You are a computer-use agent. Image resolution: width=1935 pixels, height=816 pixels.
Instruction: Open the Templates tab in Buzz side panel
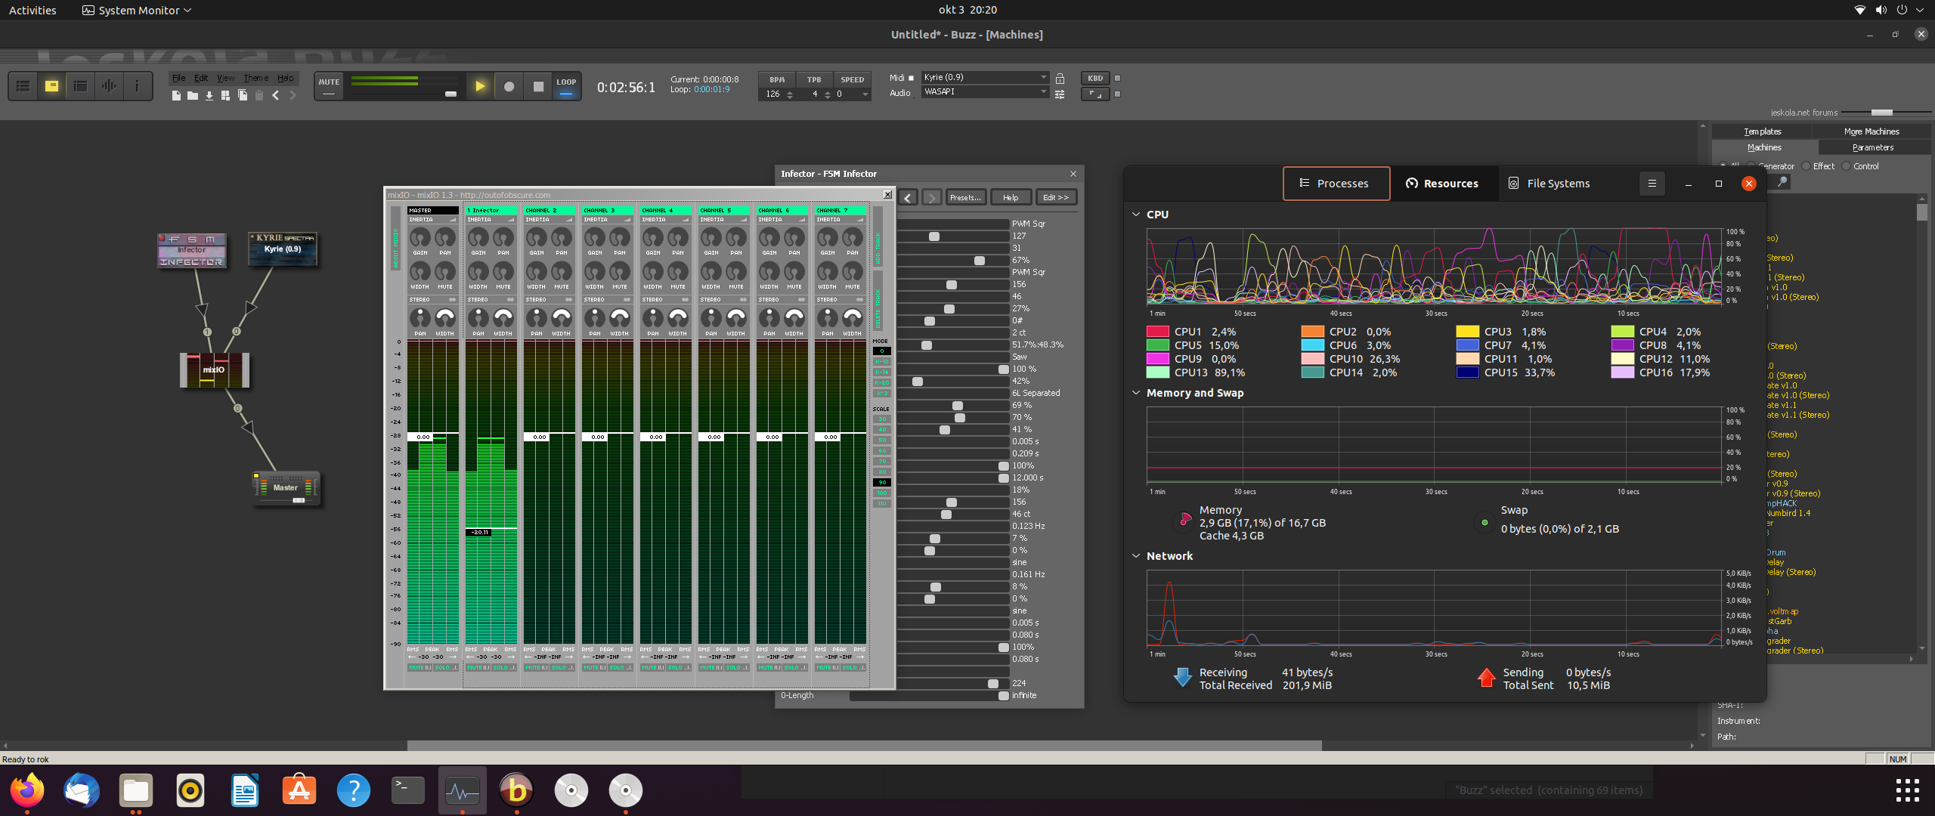1763,131
